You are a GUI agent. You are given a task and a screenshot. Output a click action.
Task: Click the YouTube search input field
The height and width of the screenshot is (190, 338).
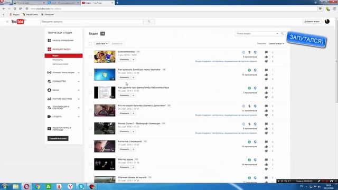pyautogui.click(x=92, y=22)
